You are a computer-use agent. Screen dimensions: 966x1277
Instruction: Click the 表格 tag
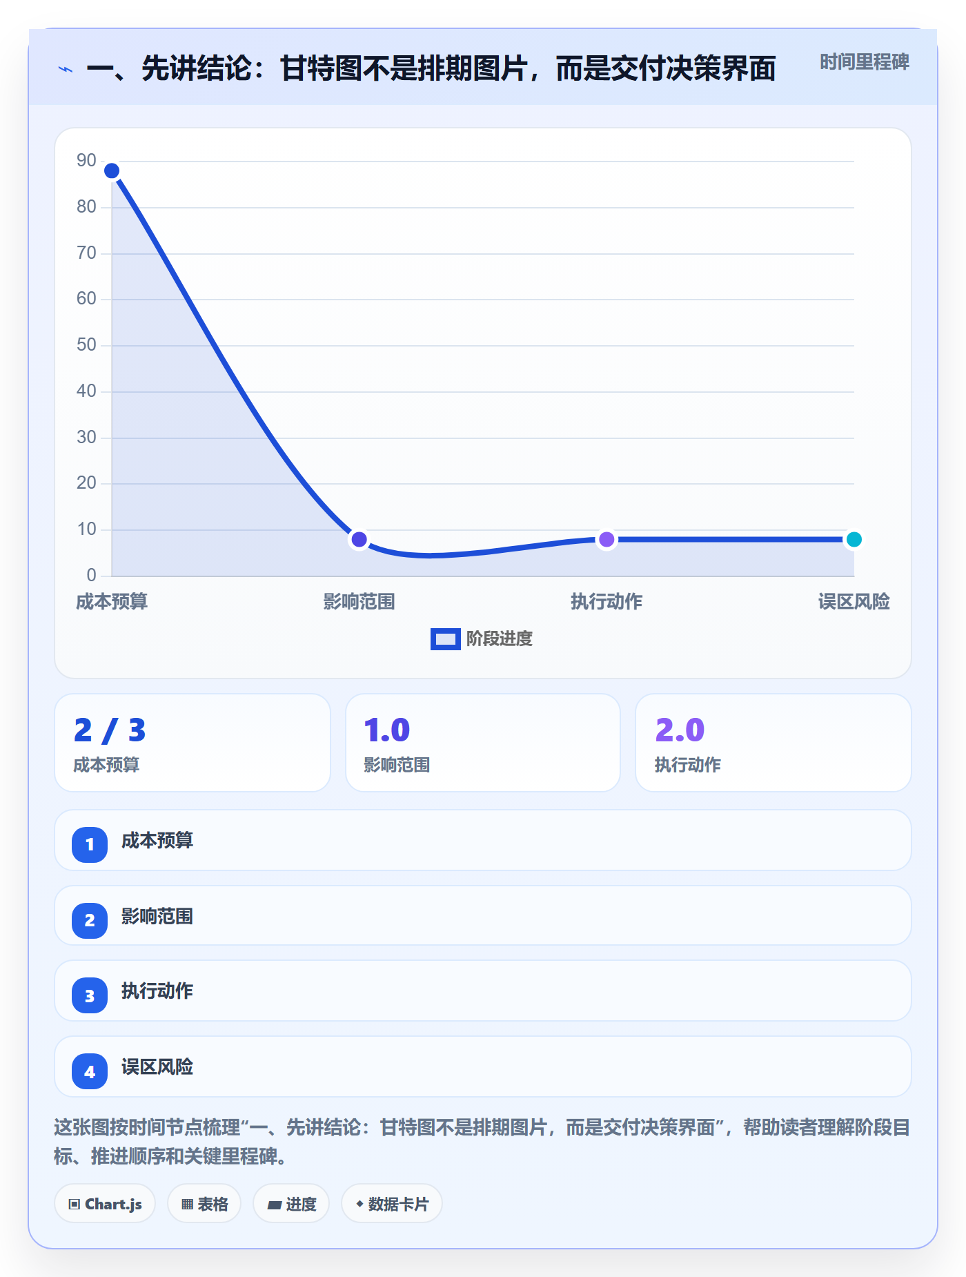click(x=204, y=1204)
